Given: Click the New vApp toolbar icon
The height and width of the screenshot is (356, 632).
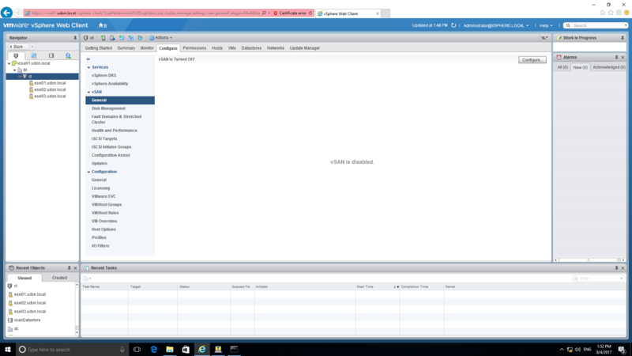Looking at the screenshot, I should click(x=131, y=38).
